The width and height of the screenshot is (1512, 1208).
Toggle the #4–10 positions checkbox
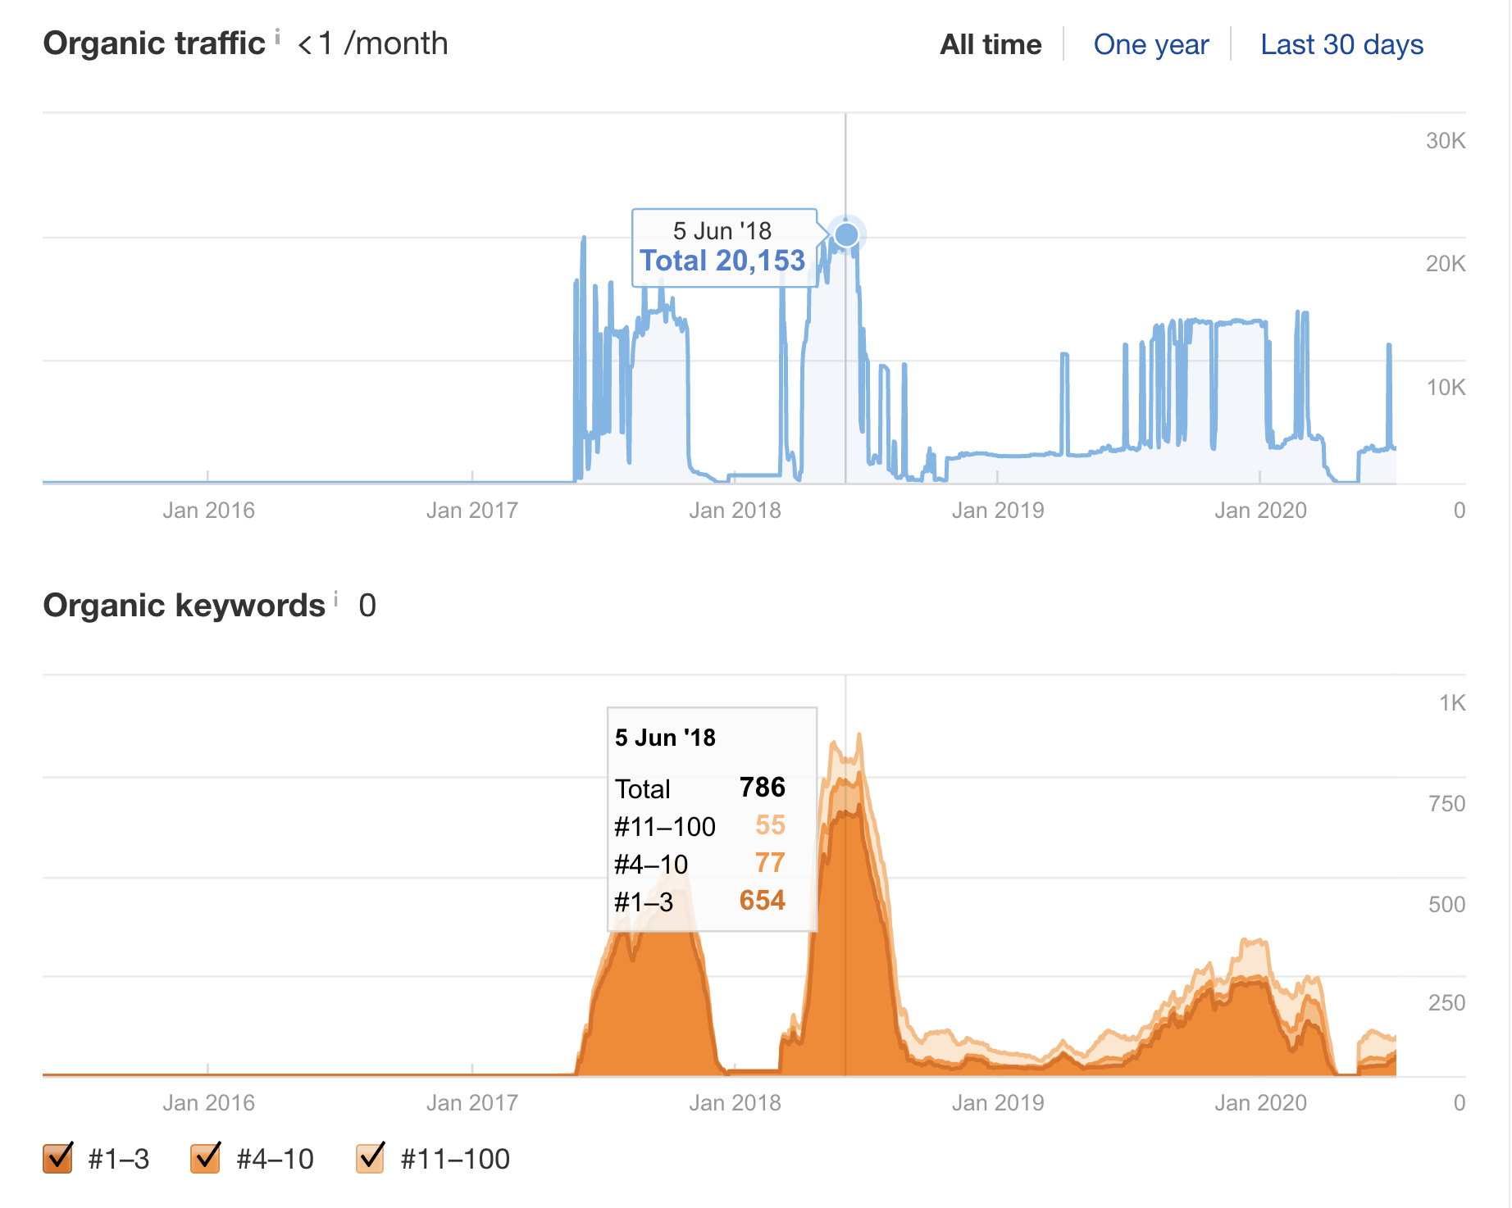[x=206, y=1158]
